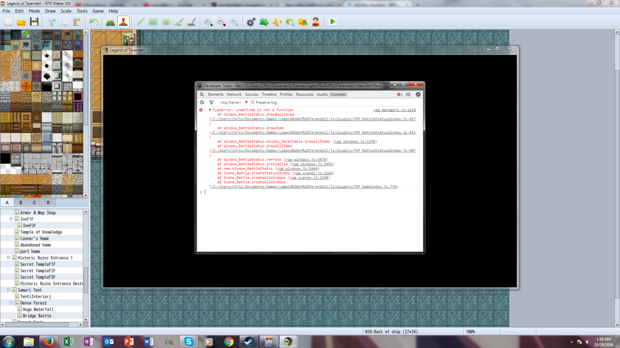Open the Sound Test speaker icon

point(277,22)
